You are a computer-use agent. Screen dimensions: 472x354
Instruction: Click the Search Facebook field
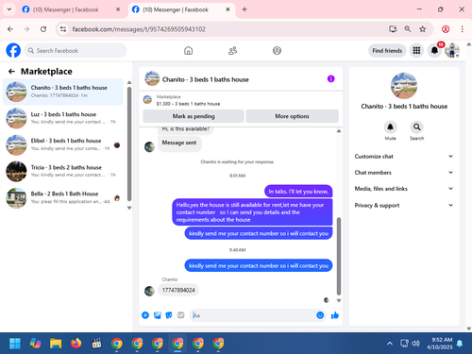(76, 50)
